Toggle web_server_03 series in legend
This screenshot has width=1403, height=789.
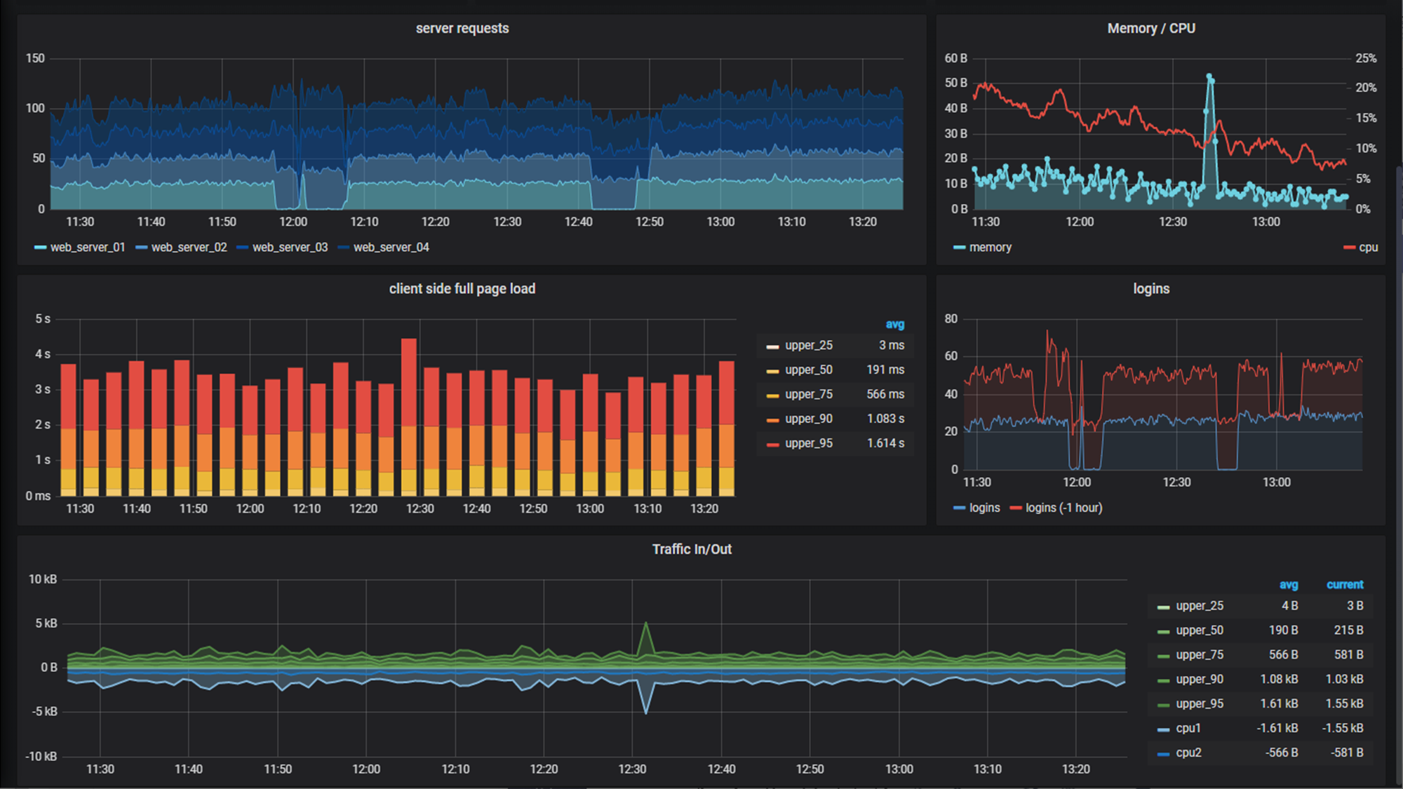[x=290, y=248]
